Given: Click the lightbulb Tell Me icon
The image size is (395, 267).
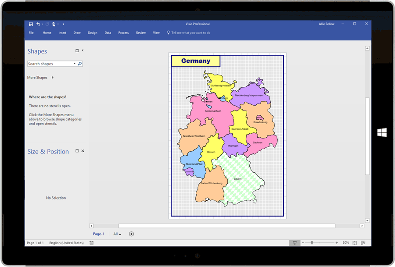Looking at the screenshot, I should pyautogui.click(x=168, y=32).
